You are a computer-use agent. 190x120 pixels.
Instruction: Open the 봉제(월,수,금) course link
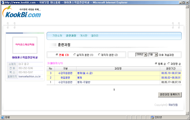pyautogui.click(x=85, y=73)
